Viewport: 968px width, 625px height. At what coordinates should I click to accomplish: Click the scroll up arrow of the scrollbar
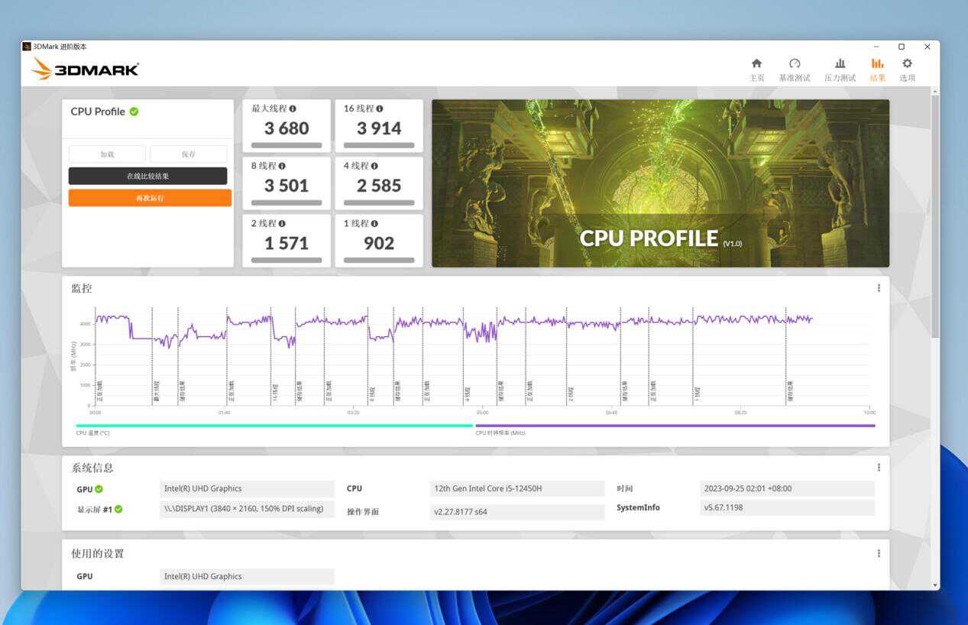tap(935, 91)
